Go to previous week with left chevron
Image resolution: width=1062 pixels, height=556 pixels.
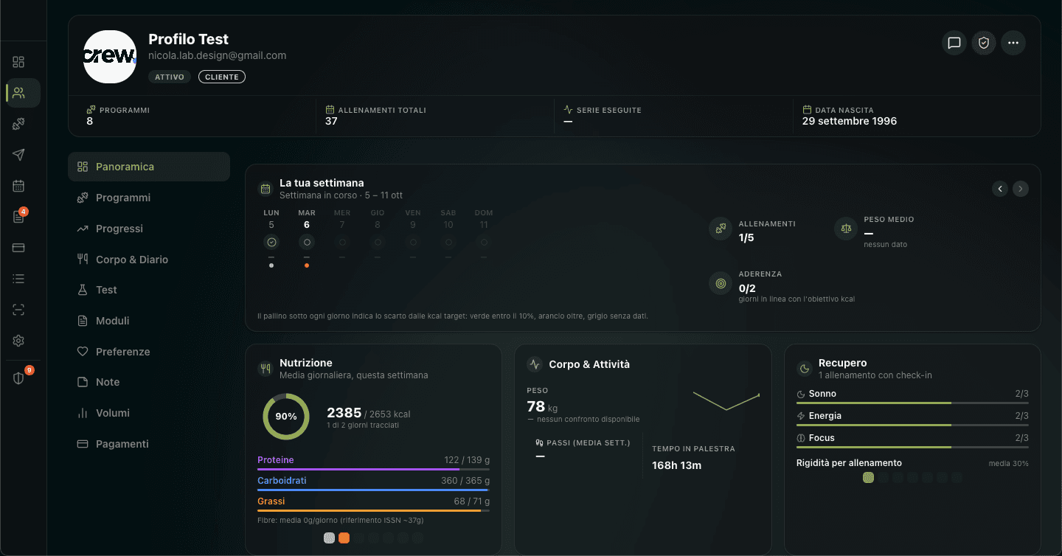pos(1000,189)
